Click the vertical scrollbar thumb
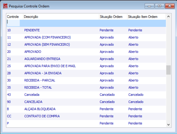Screen dimensions: 177x134 [169, 70]
